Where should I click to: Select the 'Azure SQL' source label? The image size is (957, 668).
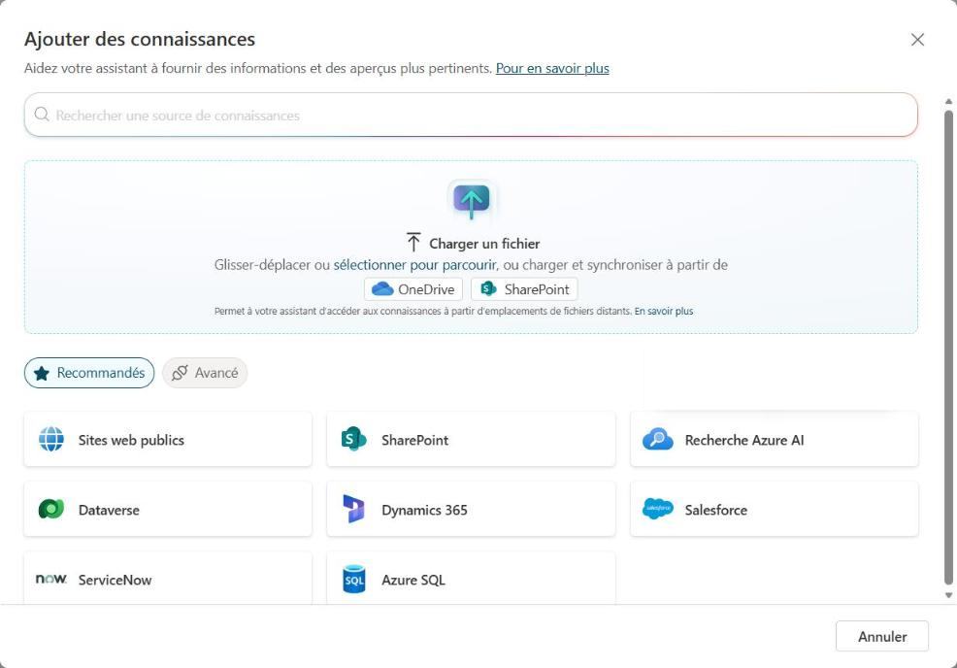pyautogui.click(x=413, y=580)
